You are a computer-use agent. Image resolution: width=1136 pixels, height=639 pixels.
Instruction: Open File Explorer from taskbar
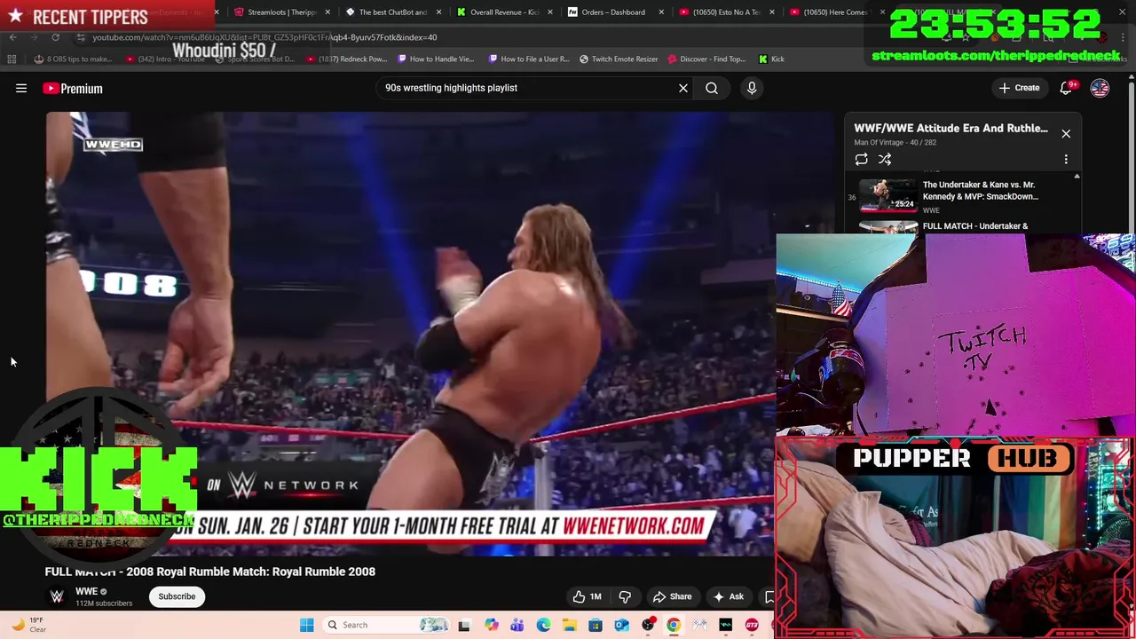pyautogui.click(x=569, y=625)
